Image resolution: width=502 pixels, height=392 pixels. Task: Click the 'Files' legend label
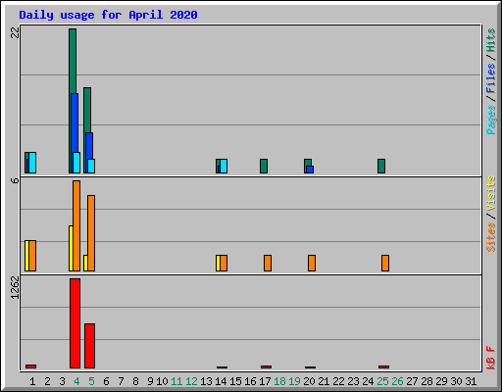pos(490,78)
